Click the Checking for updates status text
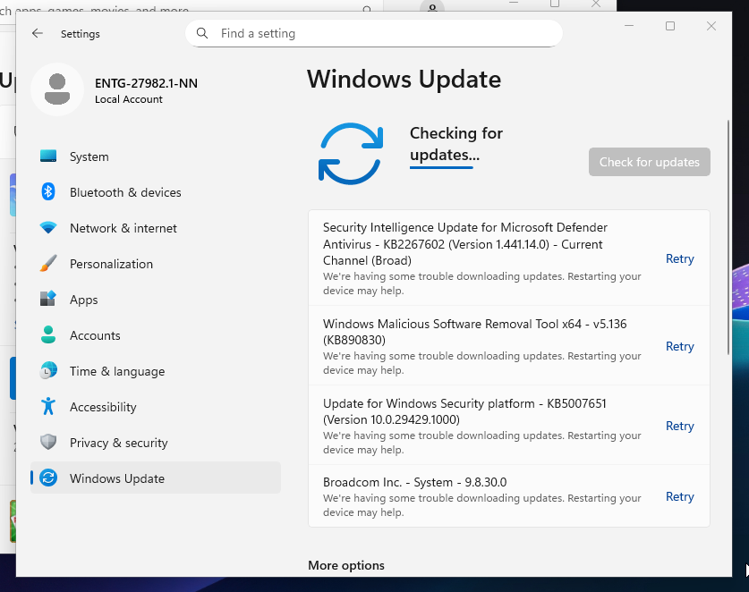Viewport: 749px width, 592px height. [x=456, y=144]
